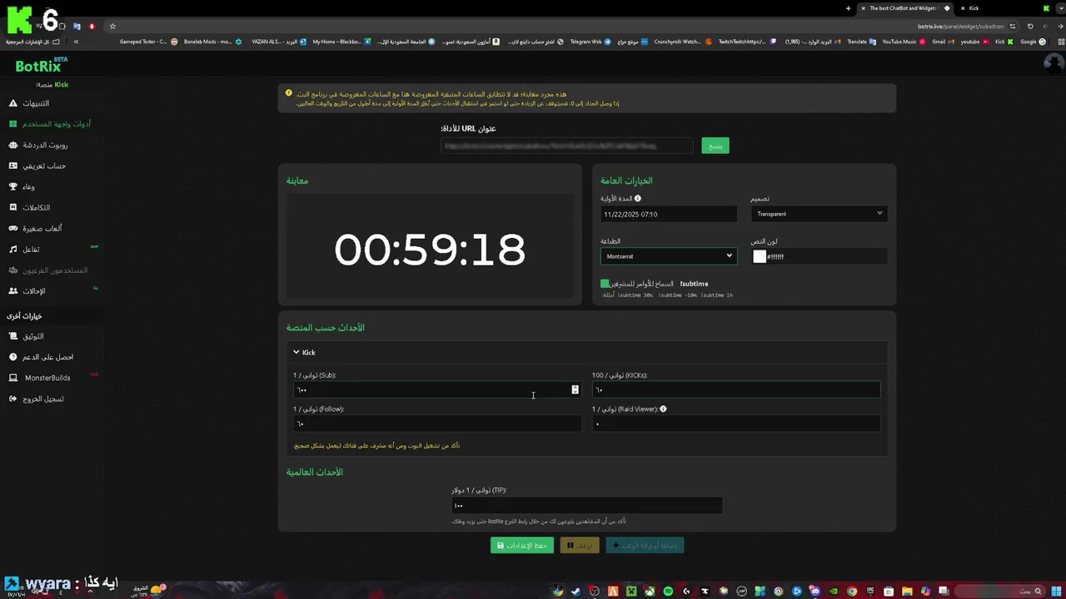This screenshot has width=1066, height=599.
Task: Switch to the Kick browser tab
Action: click(x=973, y=8)
